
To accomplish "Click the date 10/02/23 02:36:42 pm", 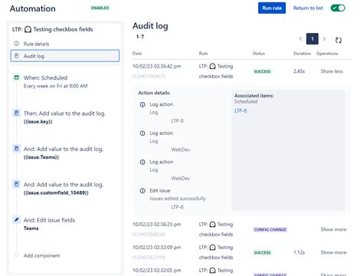I will pyautogui.click(x=157, y=67).
